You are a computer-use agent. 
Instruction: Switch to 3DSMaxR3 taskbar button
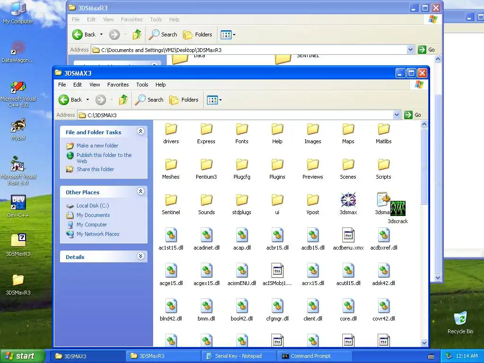(163, 356)
